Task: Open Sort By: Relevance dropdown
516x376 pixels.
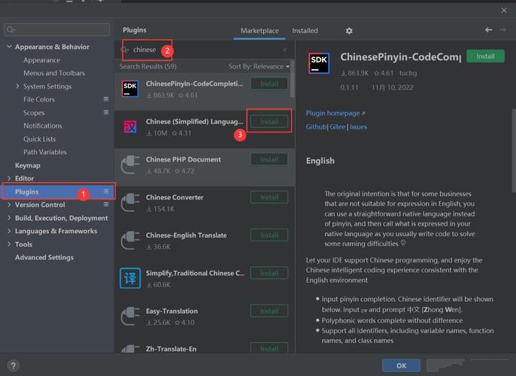Action: click(259, 66)
